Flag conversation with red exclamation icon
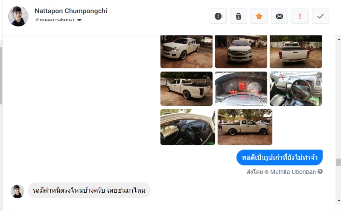Screen dimensions: 341x211 pos(300,16)
